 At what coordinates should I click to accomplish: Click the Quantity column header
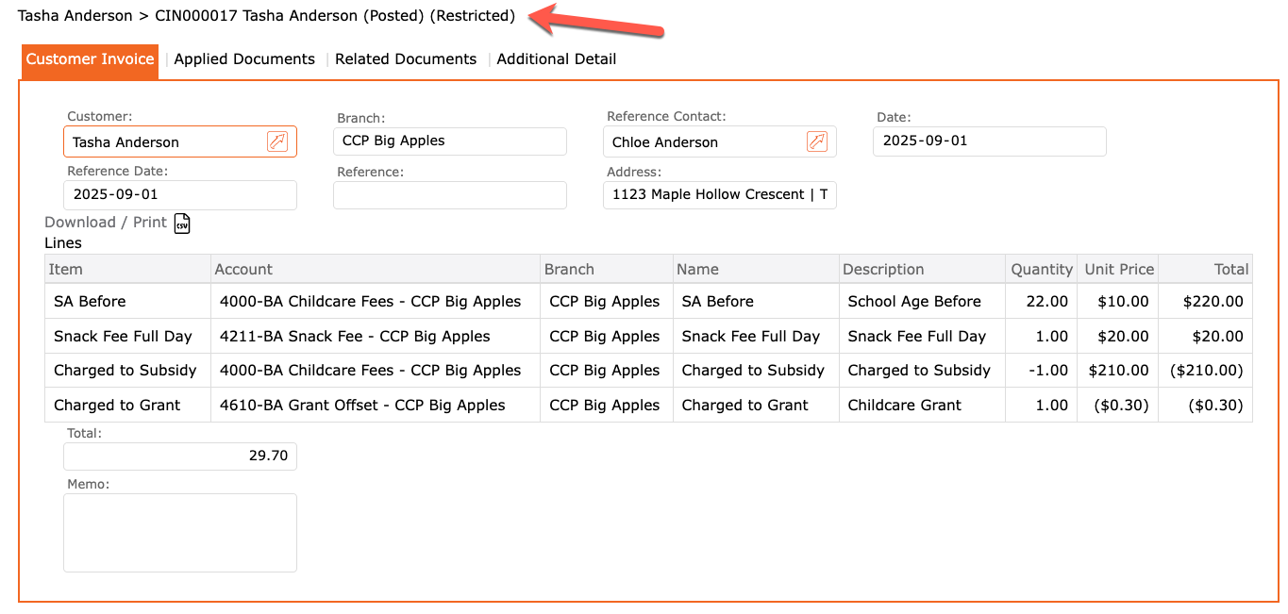pos(1042,269)
